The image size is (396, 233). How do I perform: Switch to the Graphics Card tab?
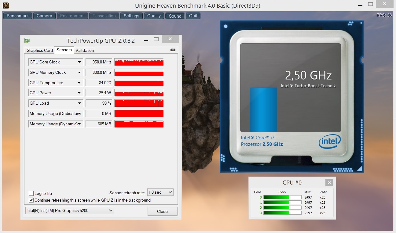(x=40, y=50)
